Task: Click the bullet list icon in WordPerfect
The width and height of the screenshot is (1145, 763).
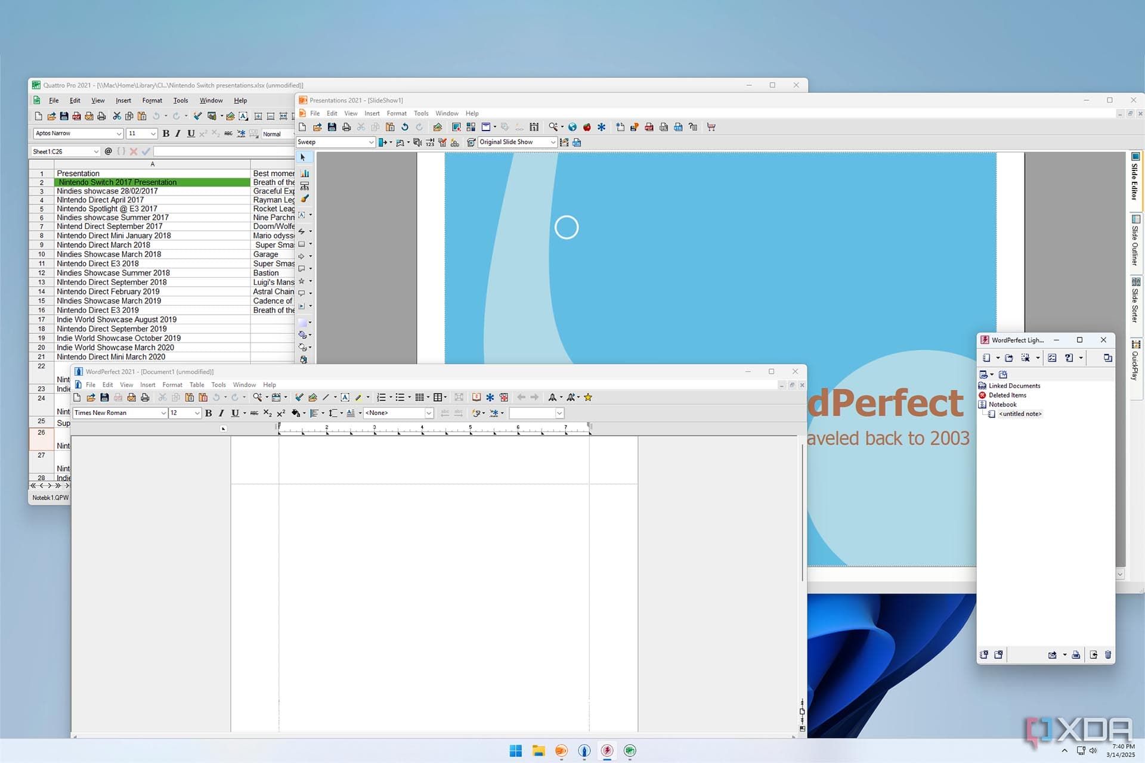Action: pos(399,398)
